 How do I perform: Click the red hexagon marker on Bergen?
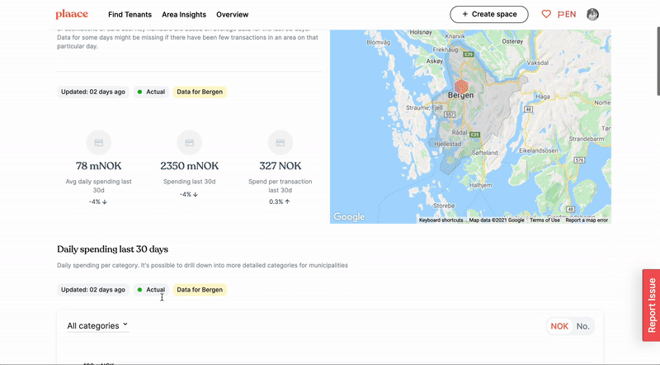click(462, 87)
